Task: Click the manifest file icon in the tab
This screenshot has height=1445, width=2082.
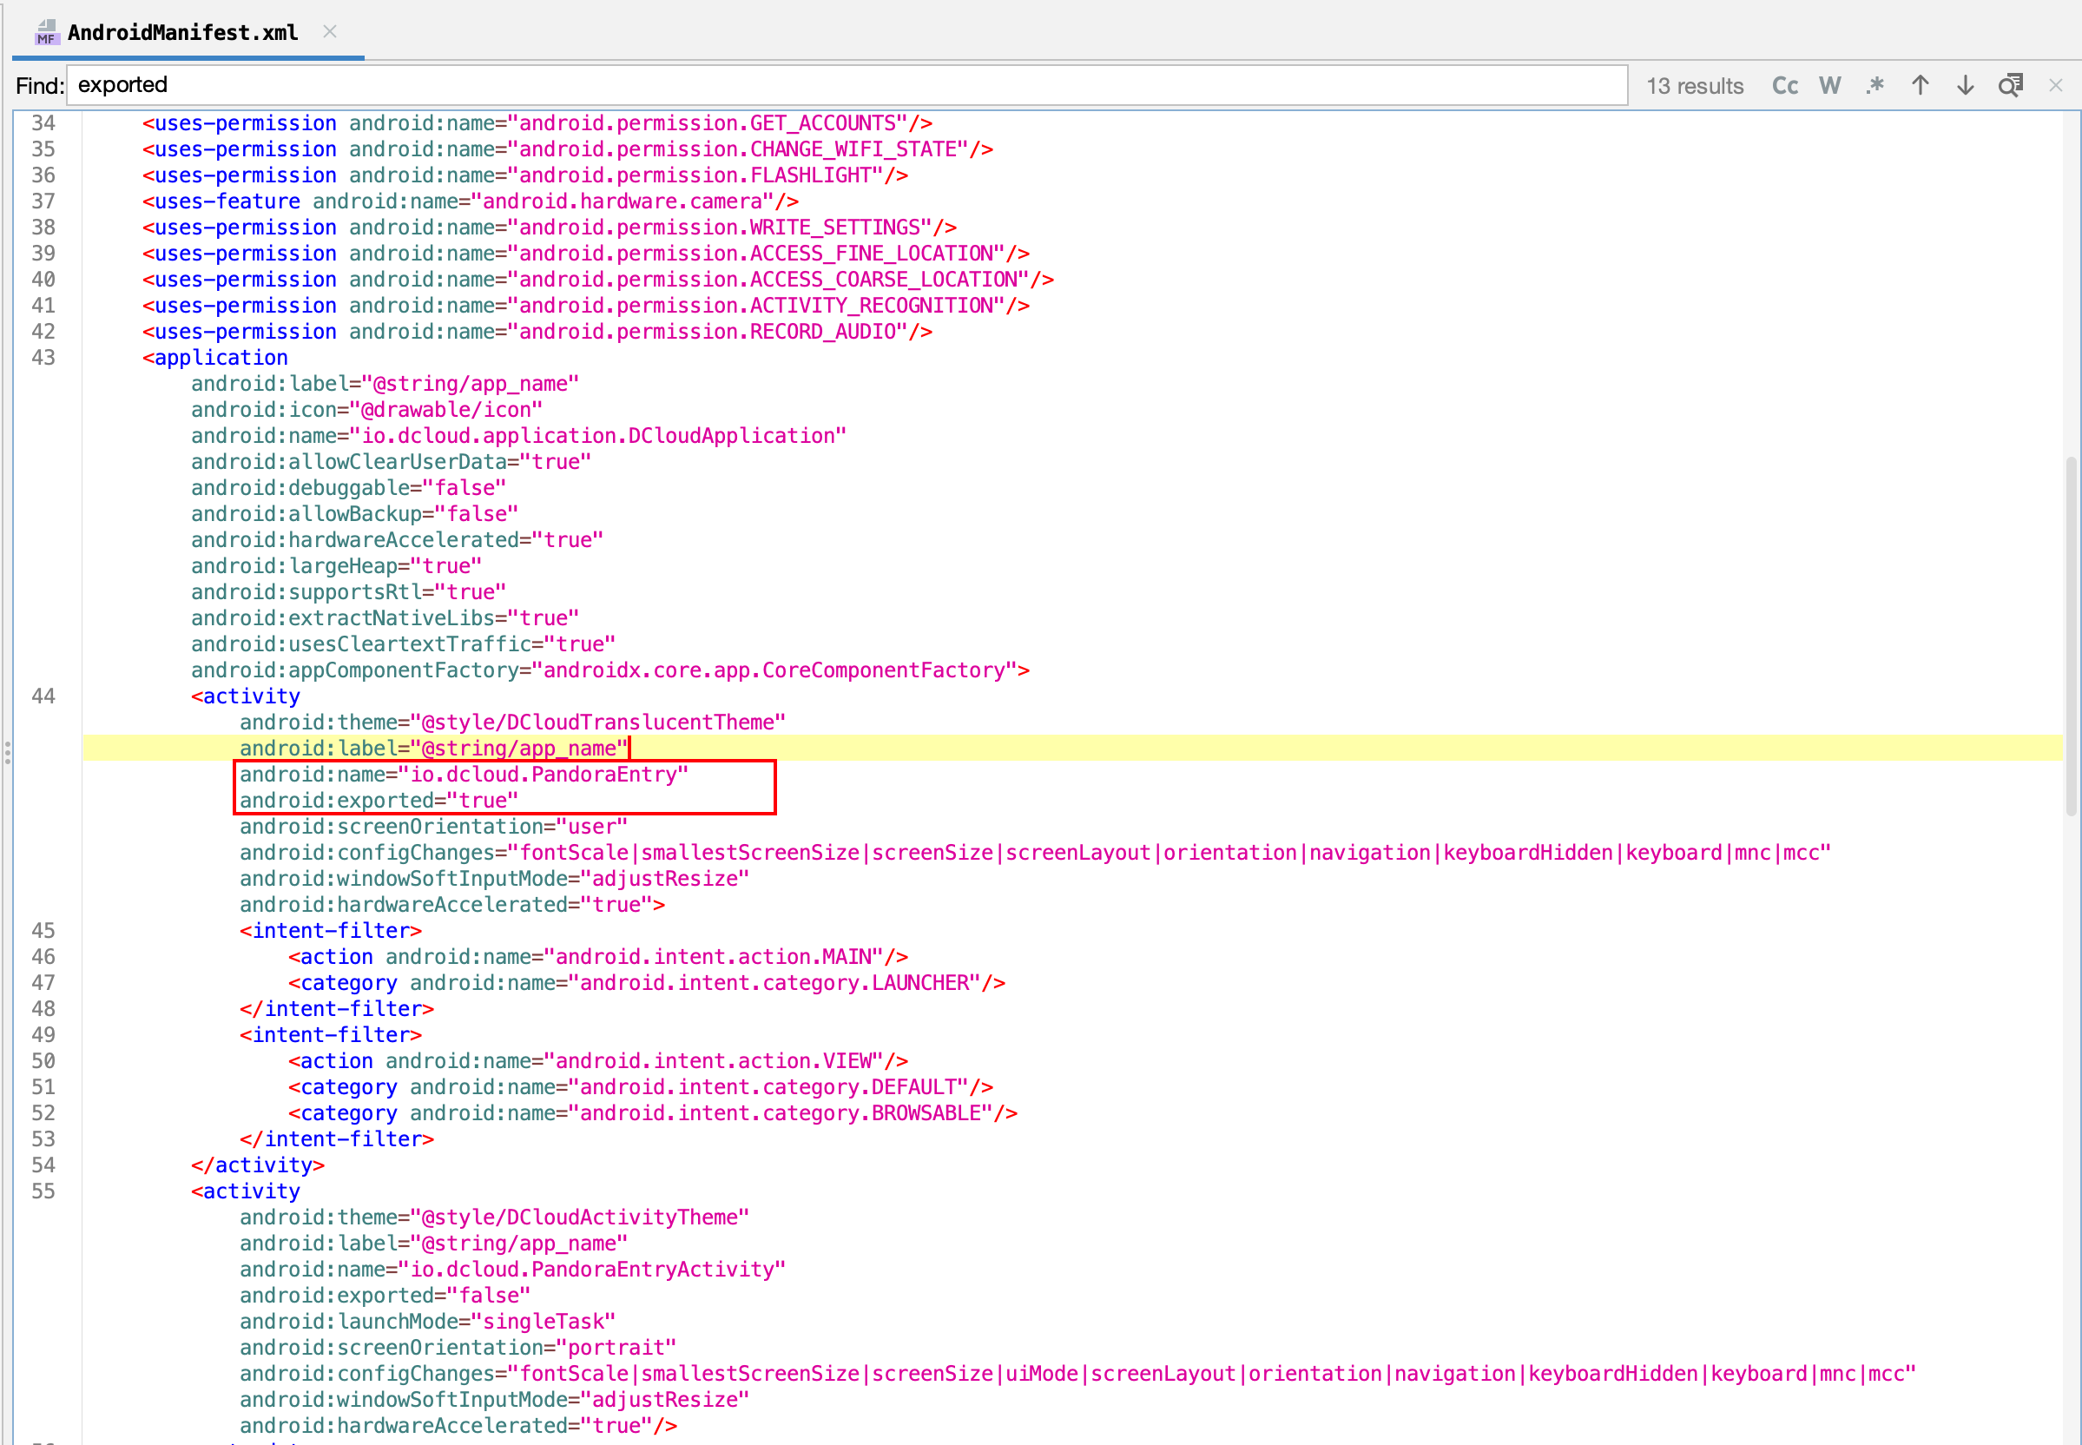Action: pos(46,33)
